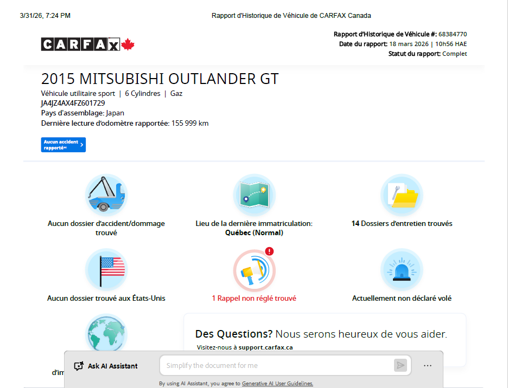
Task: Open the ellipsis options menu in AI bar
Action: pos(428,365)
